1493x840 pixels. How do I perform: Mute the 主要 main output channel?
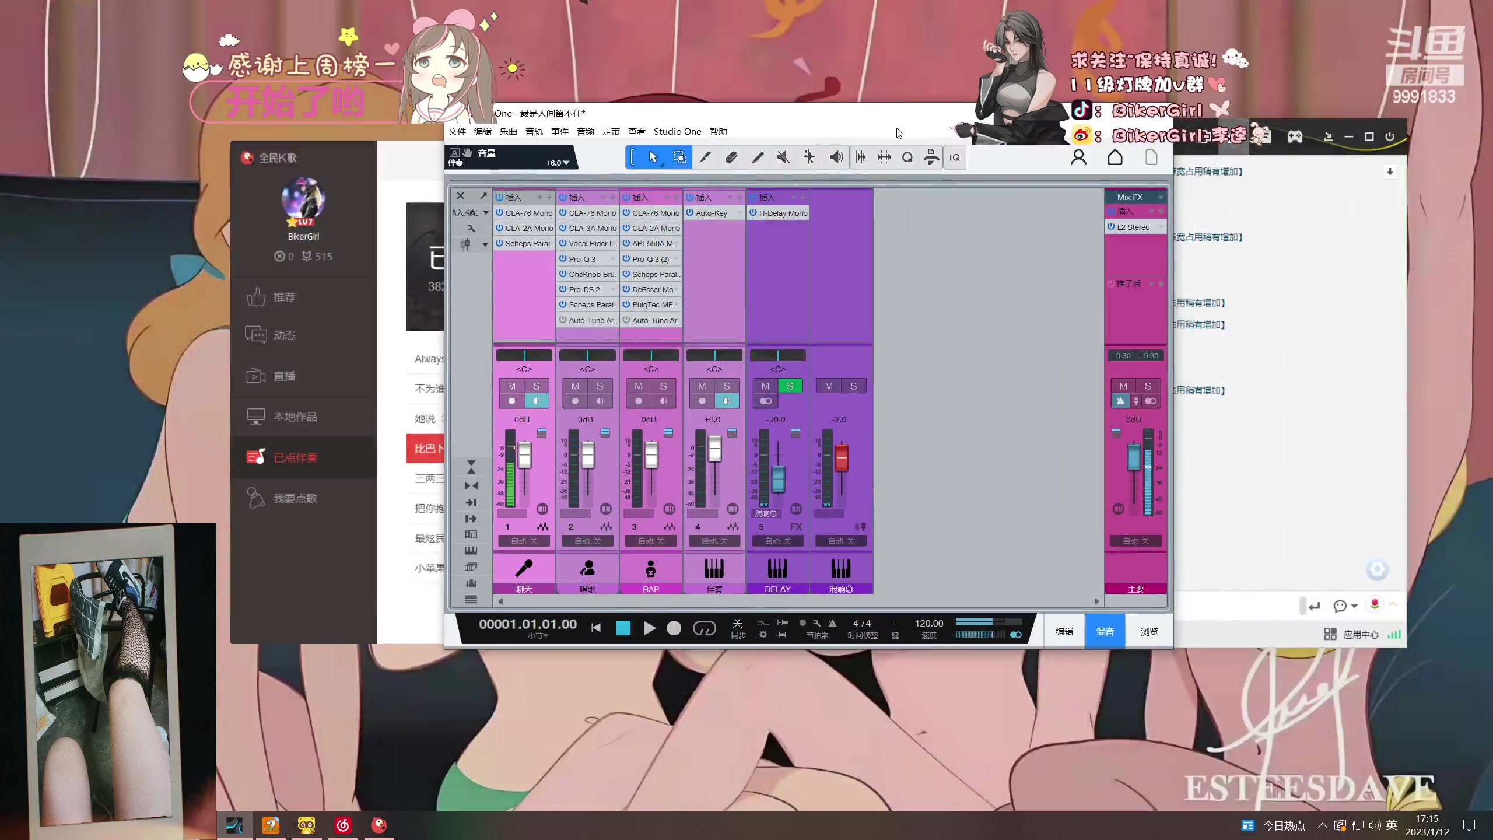pos(1123,386)
